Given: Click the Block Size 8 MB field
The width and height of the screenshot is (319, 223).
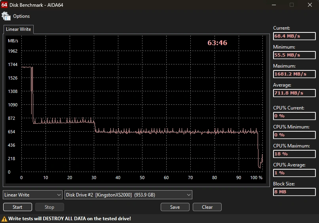Looking at the screenshot, I should (294, 192).
